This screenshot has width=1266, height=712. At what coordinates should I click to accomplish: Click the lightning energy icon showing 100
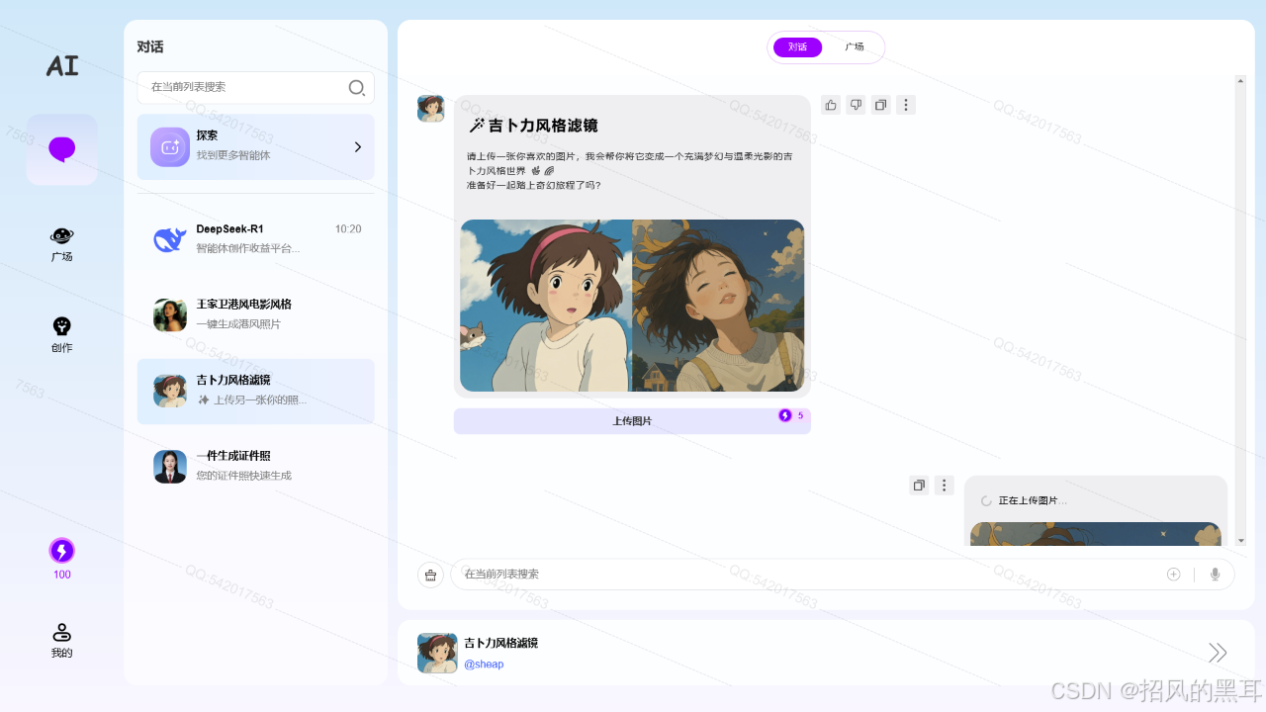(x=62, y=551)
